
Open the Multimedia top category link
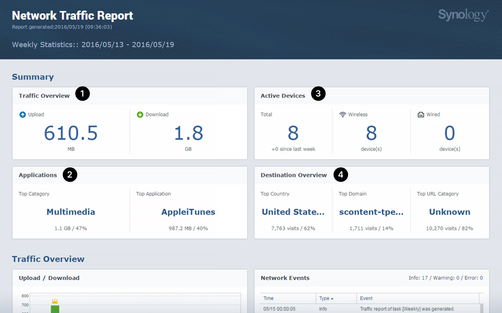pyautogui.click(x=70, y=212)
